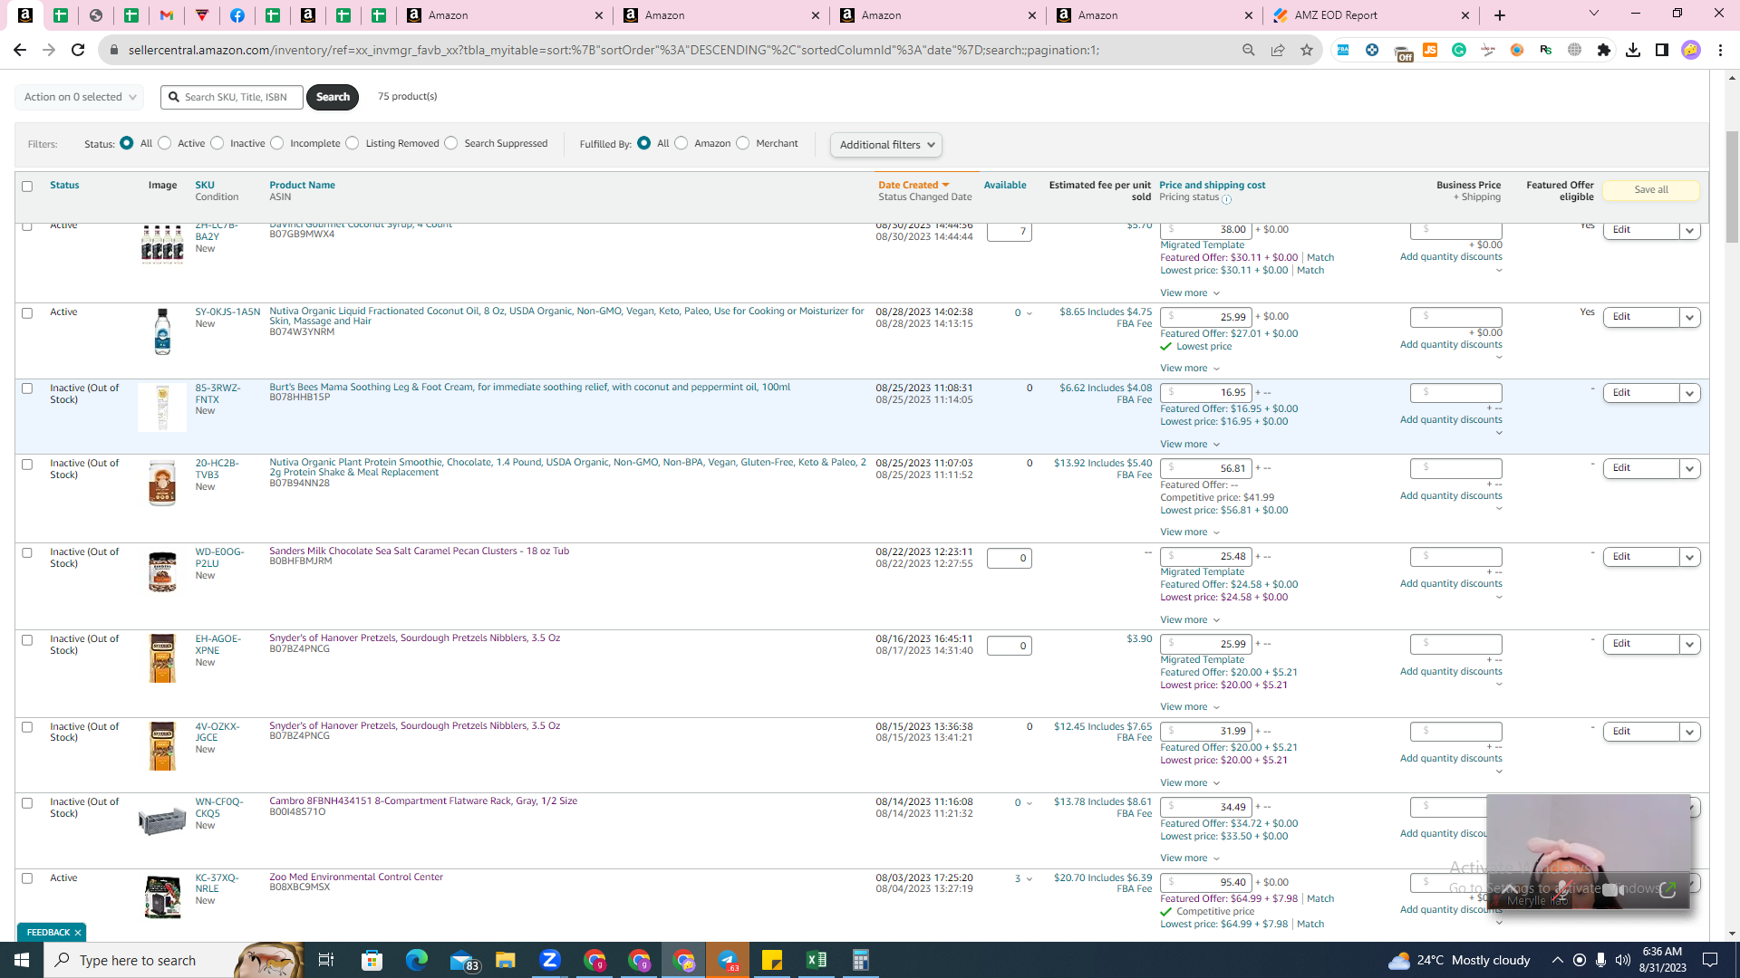
Task: Expand Edit options for Sanders Caramel Clusters
Action: pyautogui.click(x=1689, y=558)
